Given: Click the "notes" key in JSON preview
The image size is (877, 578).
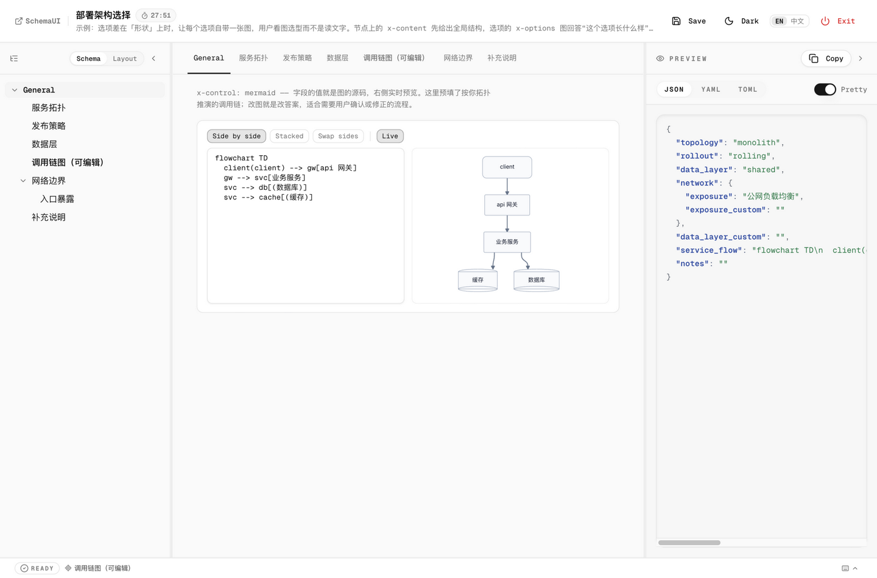Looking at the screenshot, I should pyautogui.click(x=692, y=263).
